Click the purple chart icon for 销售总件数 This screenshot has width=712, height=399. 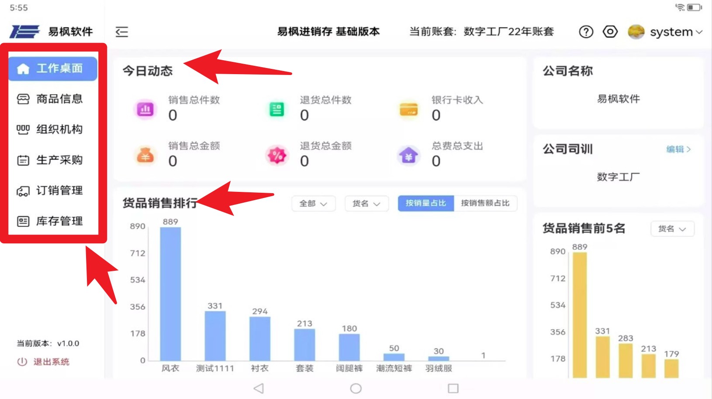(x=145, y=109)
